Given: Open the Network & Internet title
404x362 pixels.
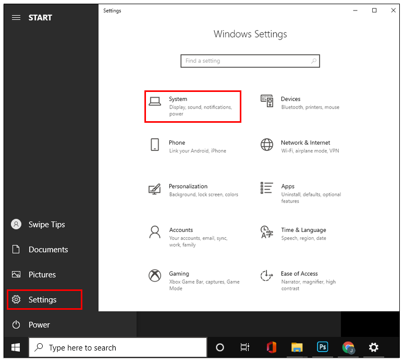Looking at the screenshot, I should point(305,143).
